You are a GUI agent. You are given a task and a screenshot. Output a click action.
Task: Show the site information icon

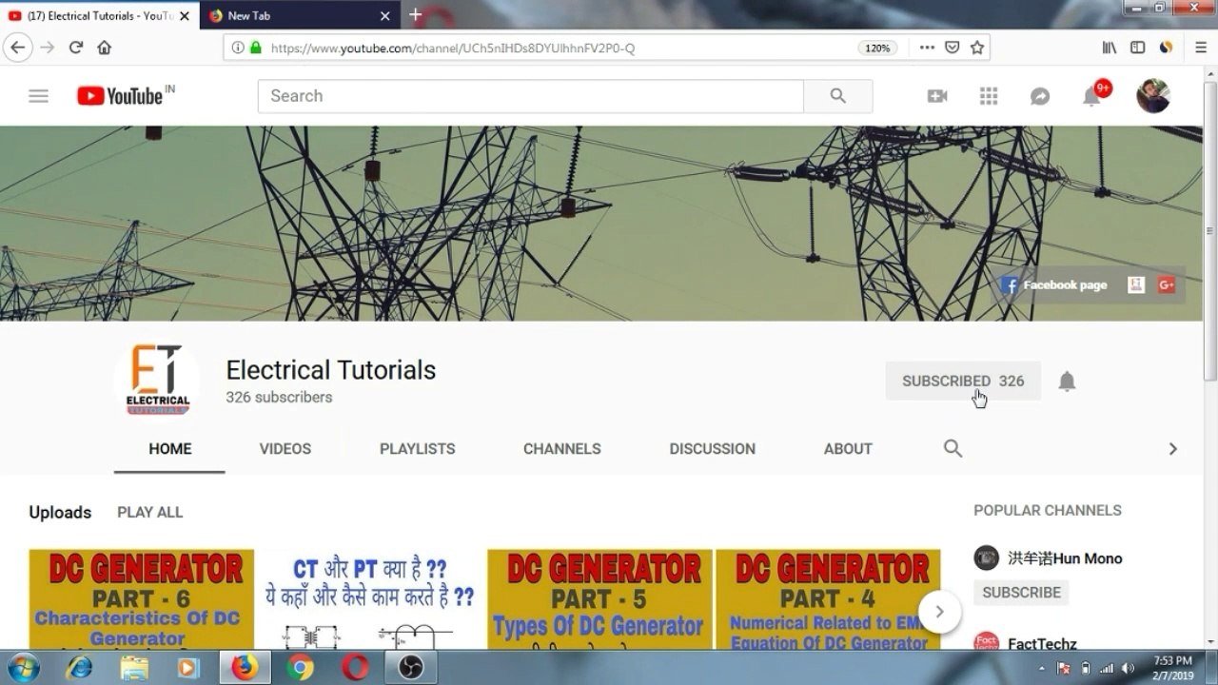(238, 48)
